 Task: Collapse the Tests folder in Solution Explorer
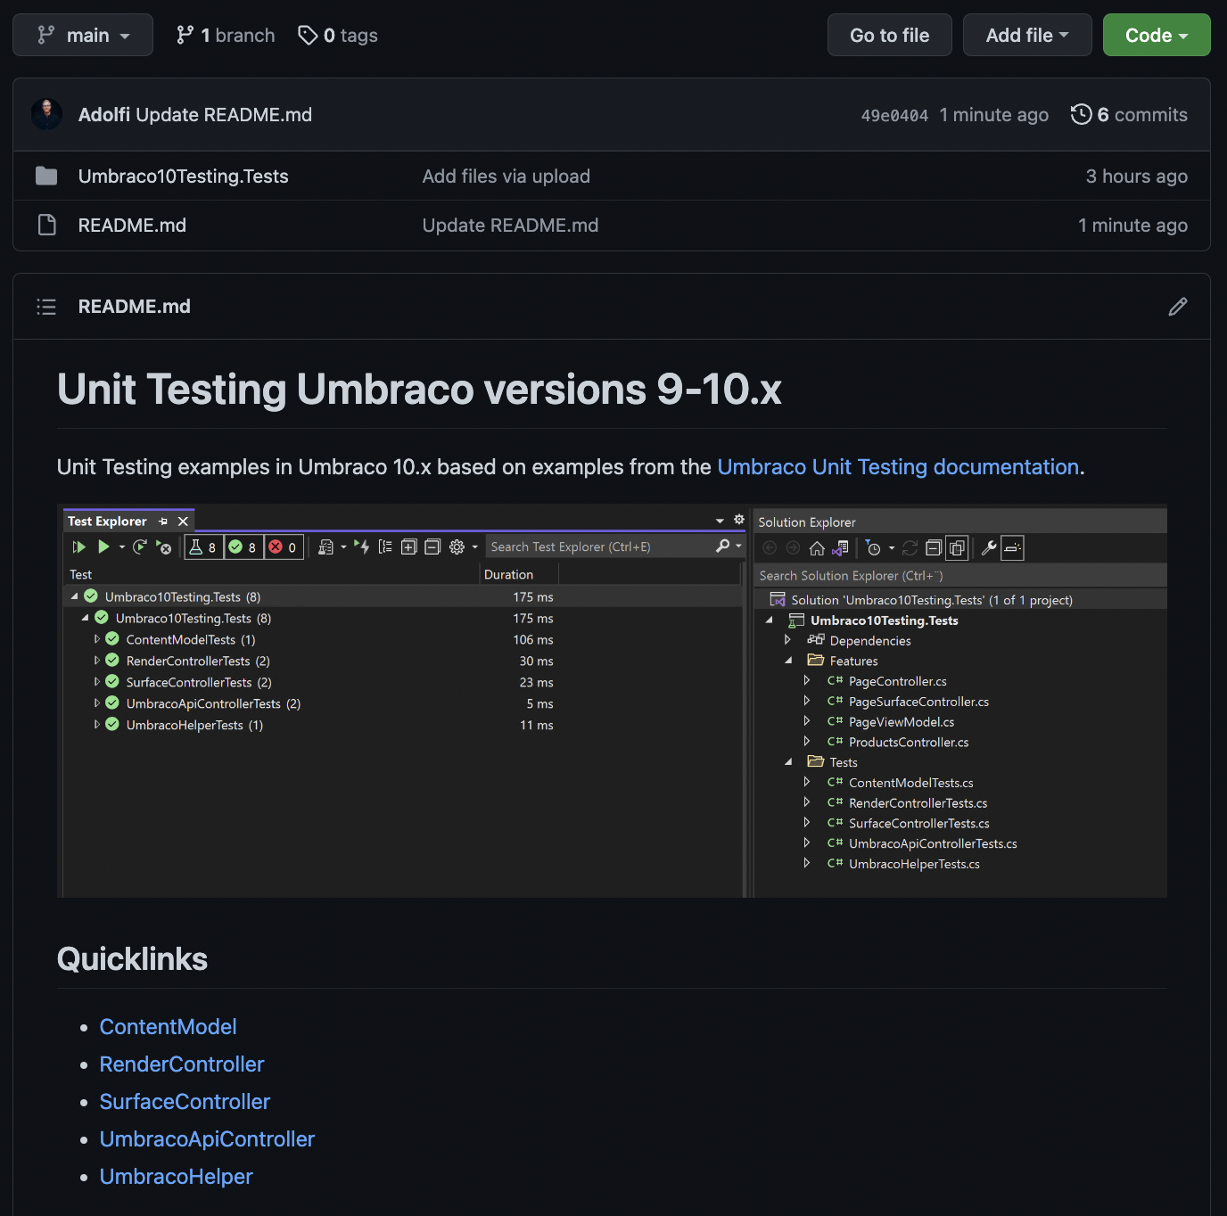point(788,762)
